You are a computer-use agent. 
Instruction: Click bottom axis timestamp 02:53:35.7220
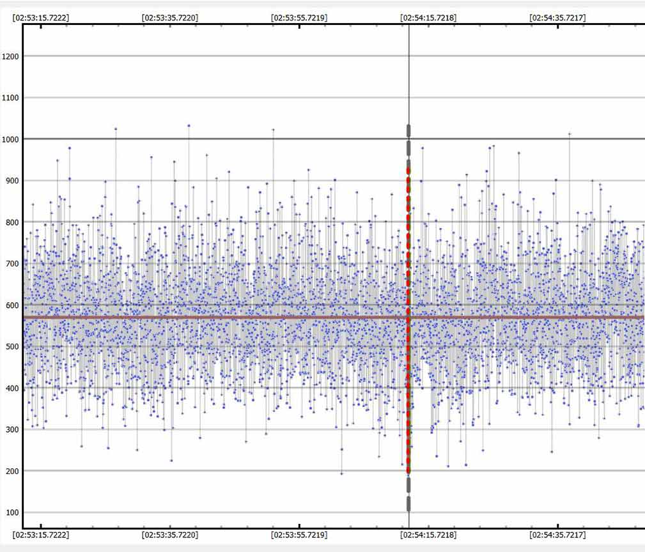pyautogui.click(x=170, y=534)
